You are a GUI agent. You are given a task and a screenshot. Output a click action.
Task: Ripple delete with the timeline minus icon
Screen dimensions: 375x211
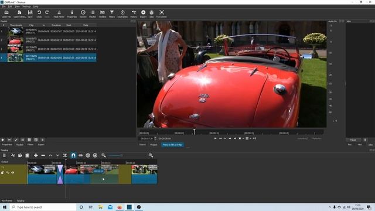[x=43, y=155]
